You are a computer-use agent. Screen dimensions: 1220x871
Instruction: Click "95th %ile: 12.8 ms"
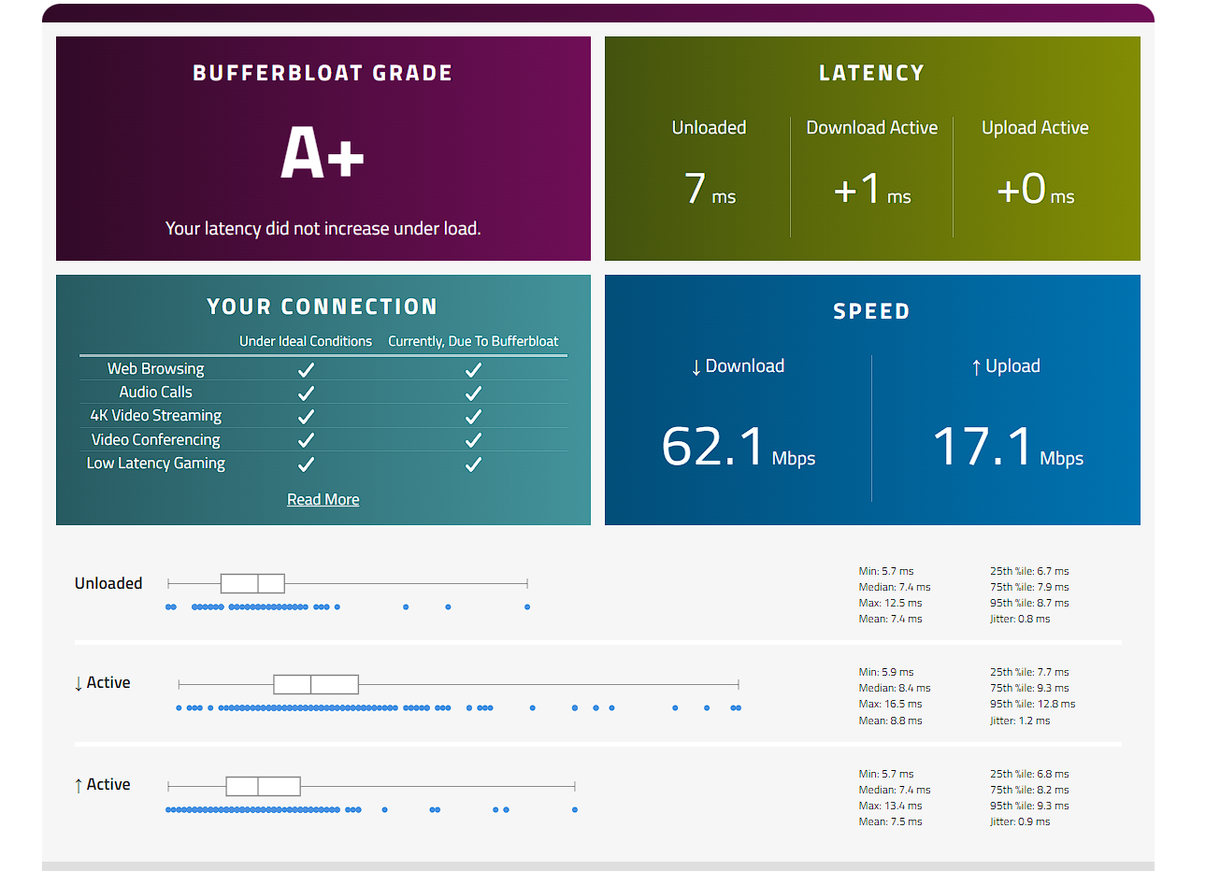click(x=1033, y=705)
